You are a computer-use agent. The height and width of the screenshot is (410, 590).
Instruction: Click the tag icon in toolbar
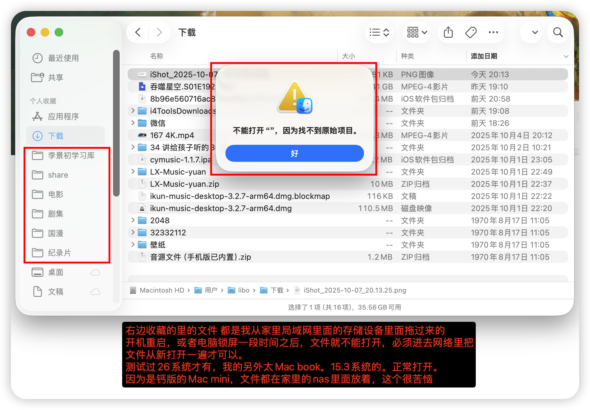pos(471,32)
